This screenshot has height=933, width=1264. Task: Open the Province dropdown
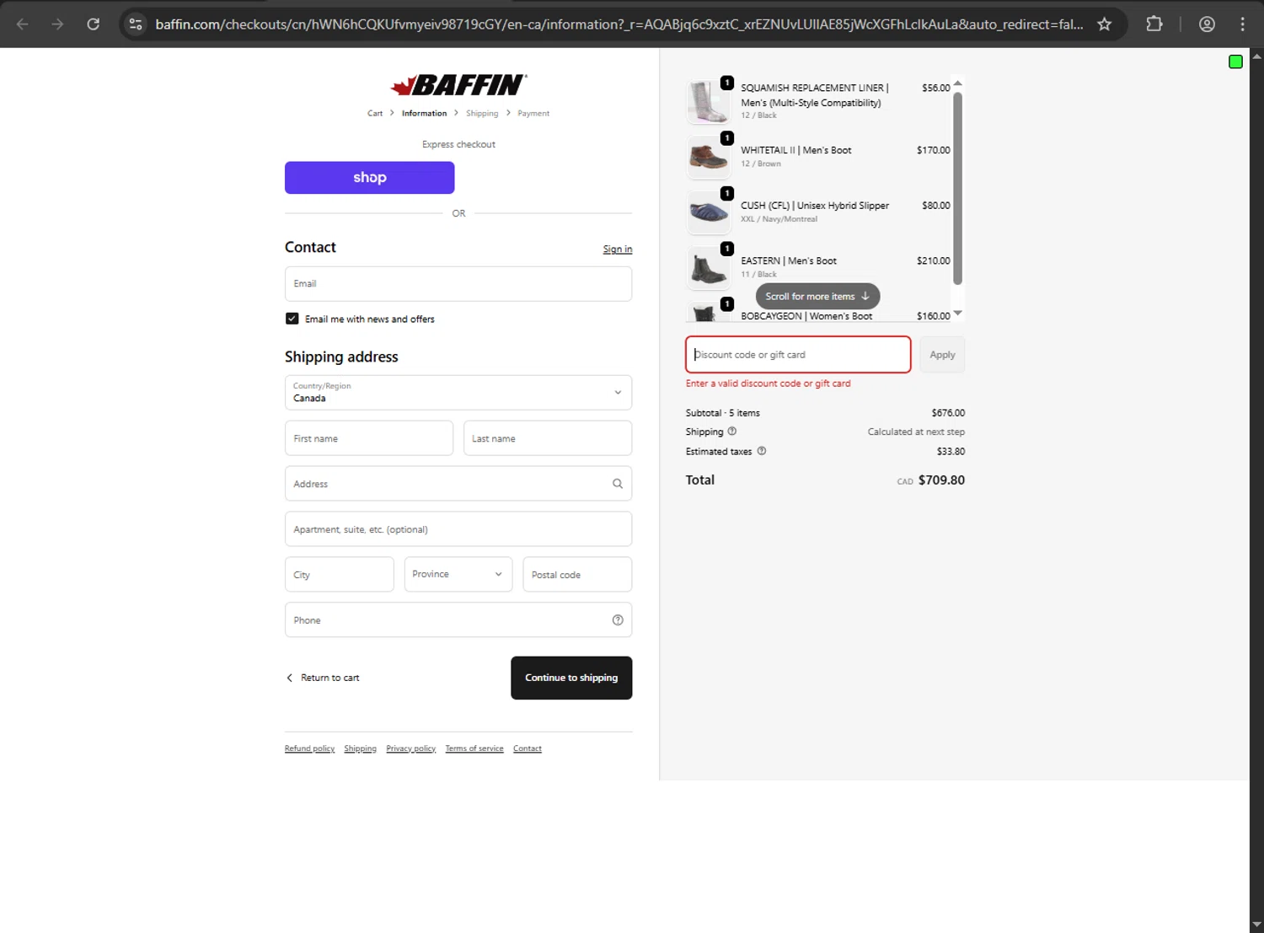tap(458, 574)
